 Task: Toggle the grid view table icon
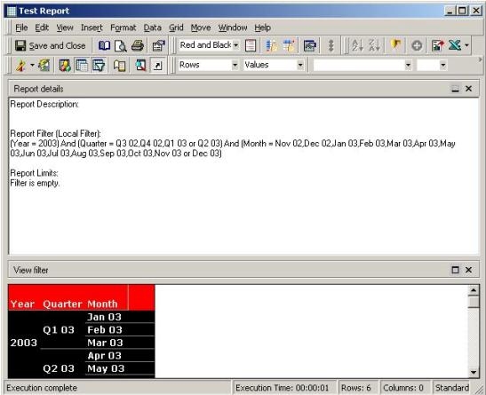click(82, 66)
